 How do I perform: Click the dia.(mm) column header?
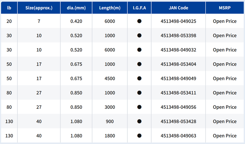76,8
